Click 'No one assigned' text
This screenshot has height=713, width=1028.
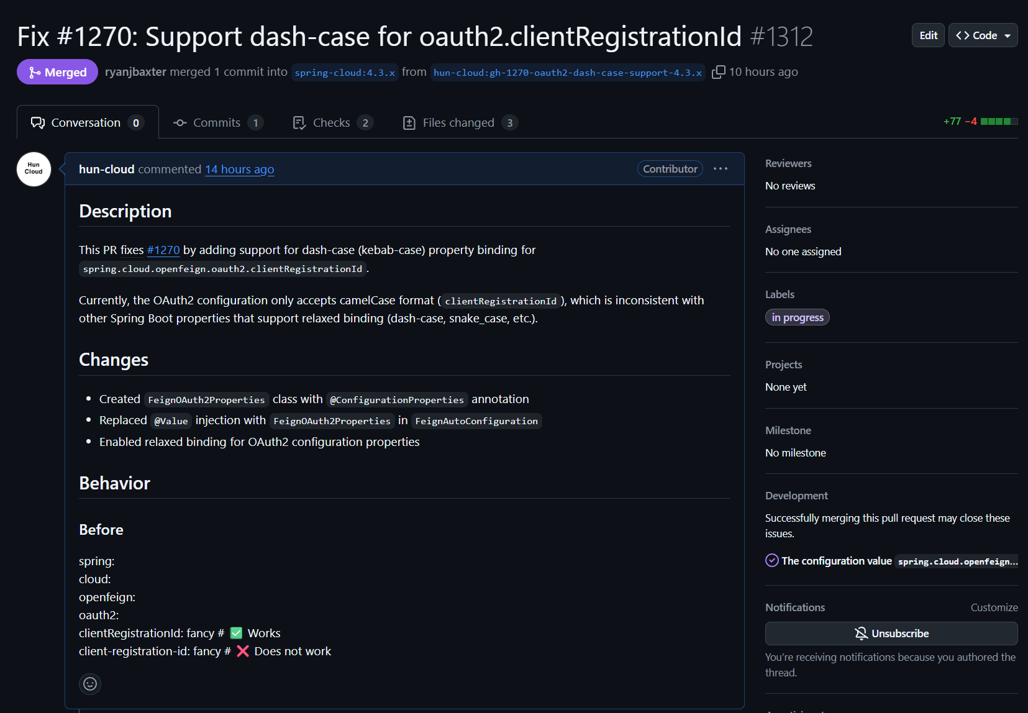coord(803,252)
